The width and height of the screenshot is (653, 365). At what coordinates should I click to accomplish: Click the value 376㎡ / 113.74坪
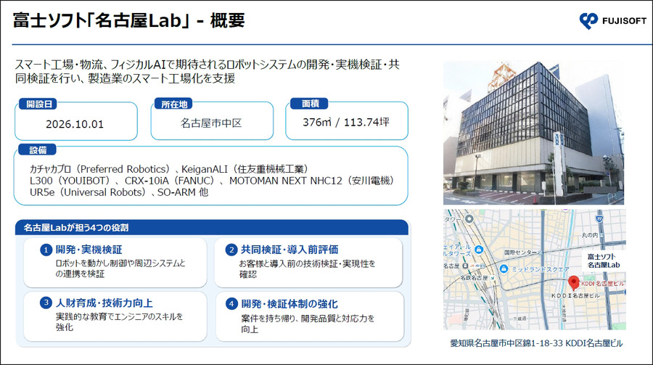coord(345,122)
